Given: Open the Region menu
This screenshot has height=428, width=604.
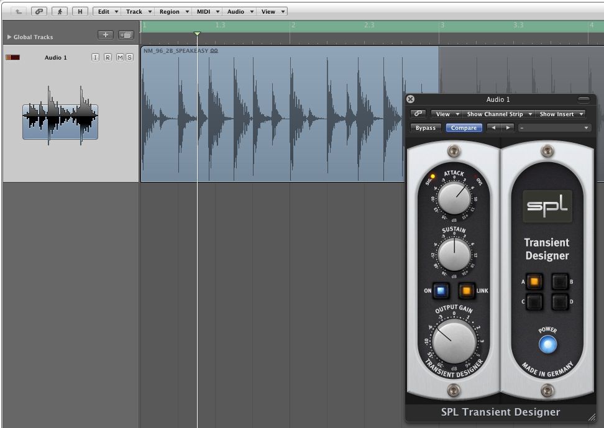Looking at the screenshot, I should pos(173,12).
